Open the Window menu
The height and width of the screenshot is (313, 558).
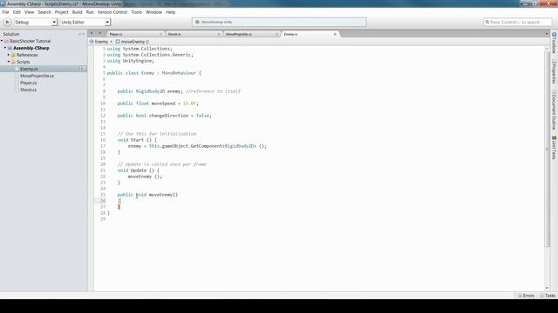click(x=153, y=12)
